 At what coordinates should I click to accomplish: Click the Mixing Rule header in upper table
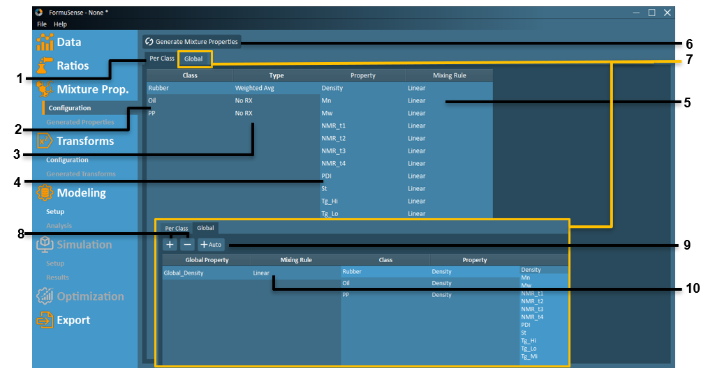point(449,75)
